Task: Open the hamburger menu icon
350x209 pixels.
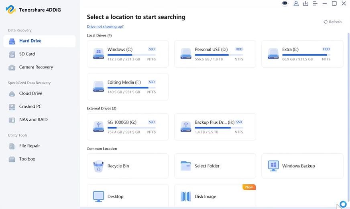Action: [x=315, y=3]
